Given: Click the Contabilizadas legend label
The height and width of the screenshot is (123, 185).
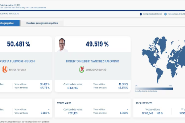Looking at the screenshot, I should [x=152, y=14].
